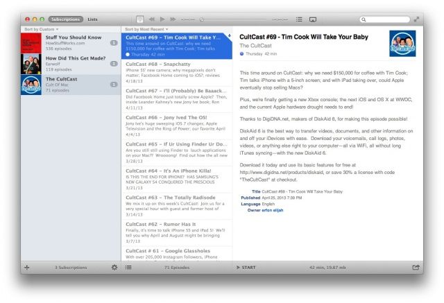Viewport: 444px width, 303px height.
Task: Select The CultCast subscription
Action: (x=71, y=85)
